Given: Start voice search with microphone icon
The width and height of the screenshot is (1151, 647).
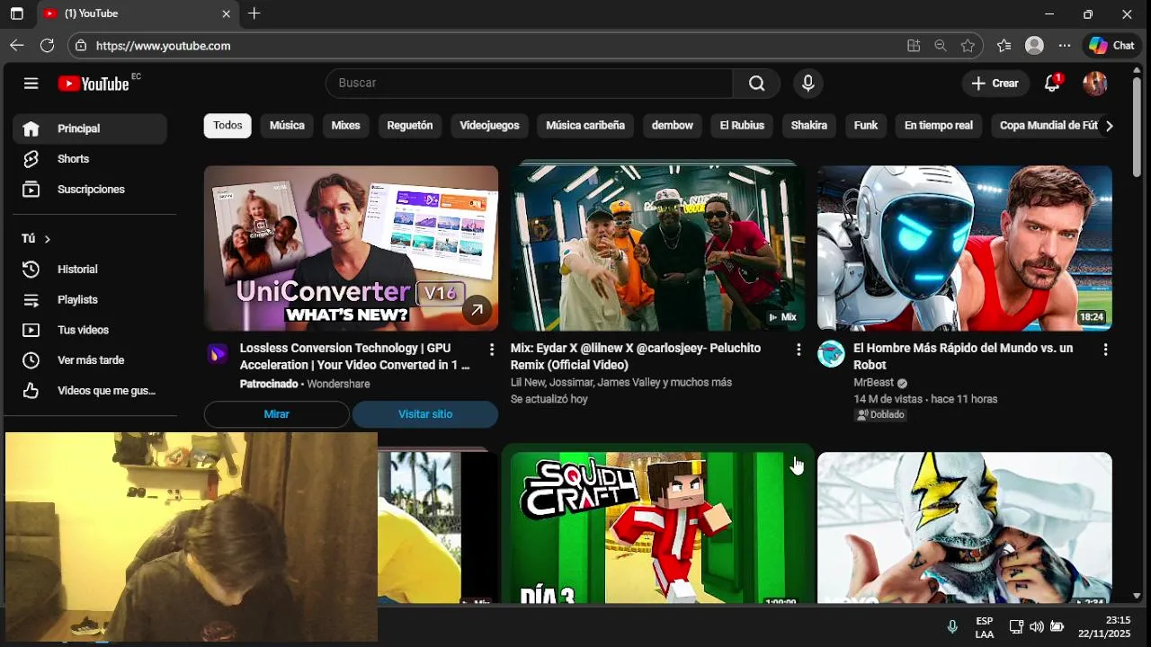Looking at the screenshot, I should [807, 84].
